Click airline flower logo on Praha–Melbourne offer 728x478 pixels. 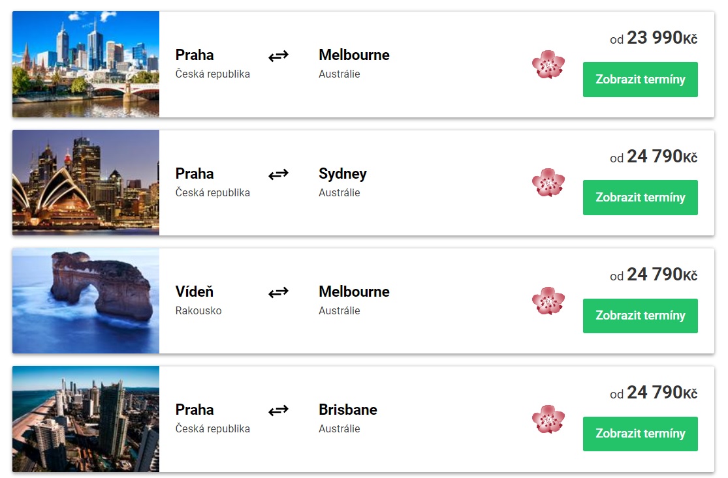[x=548, y=65]
